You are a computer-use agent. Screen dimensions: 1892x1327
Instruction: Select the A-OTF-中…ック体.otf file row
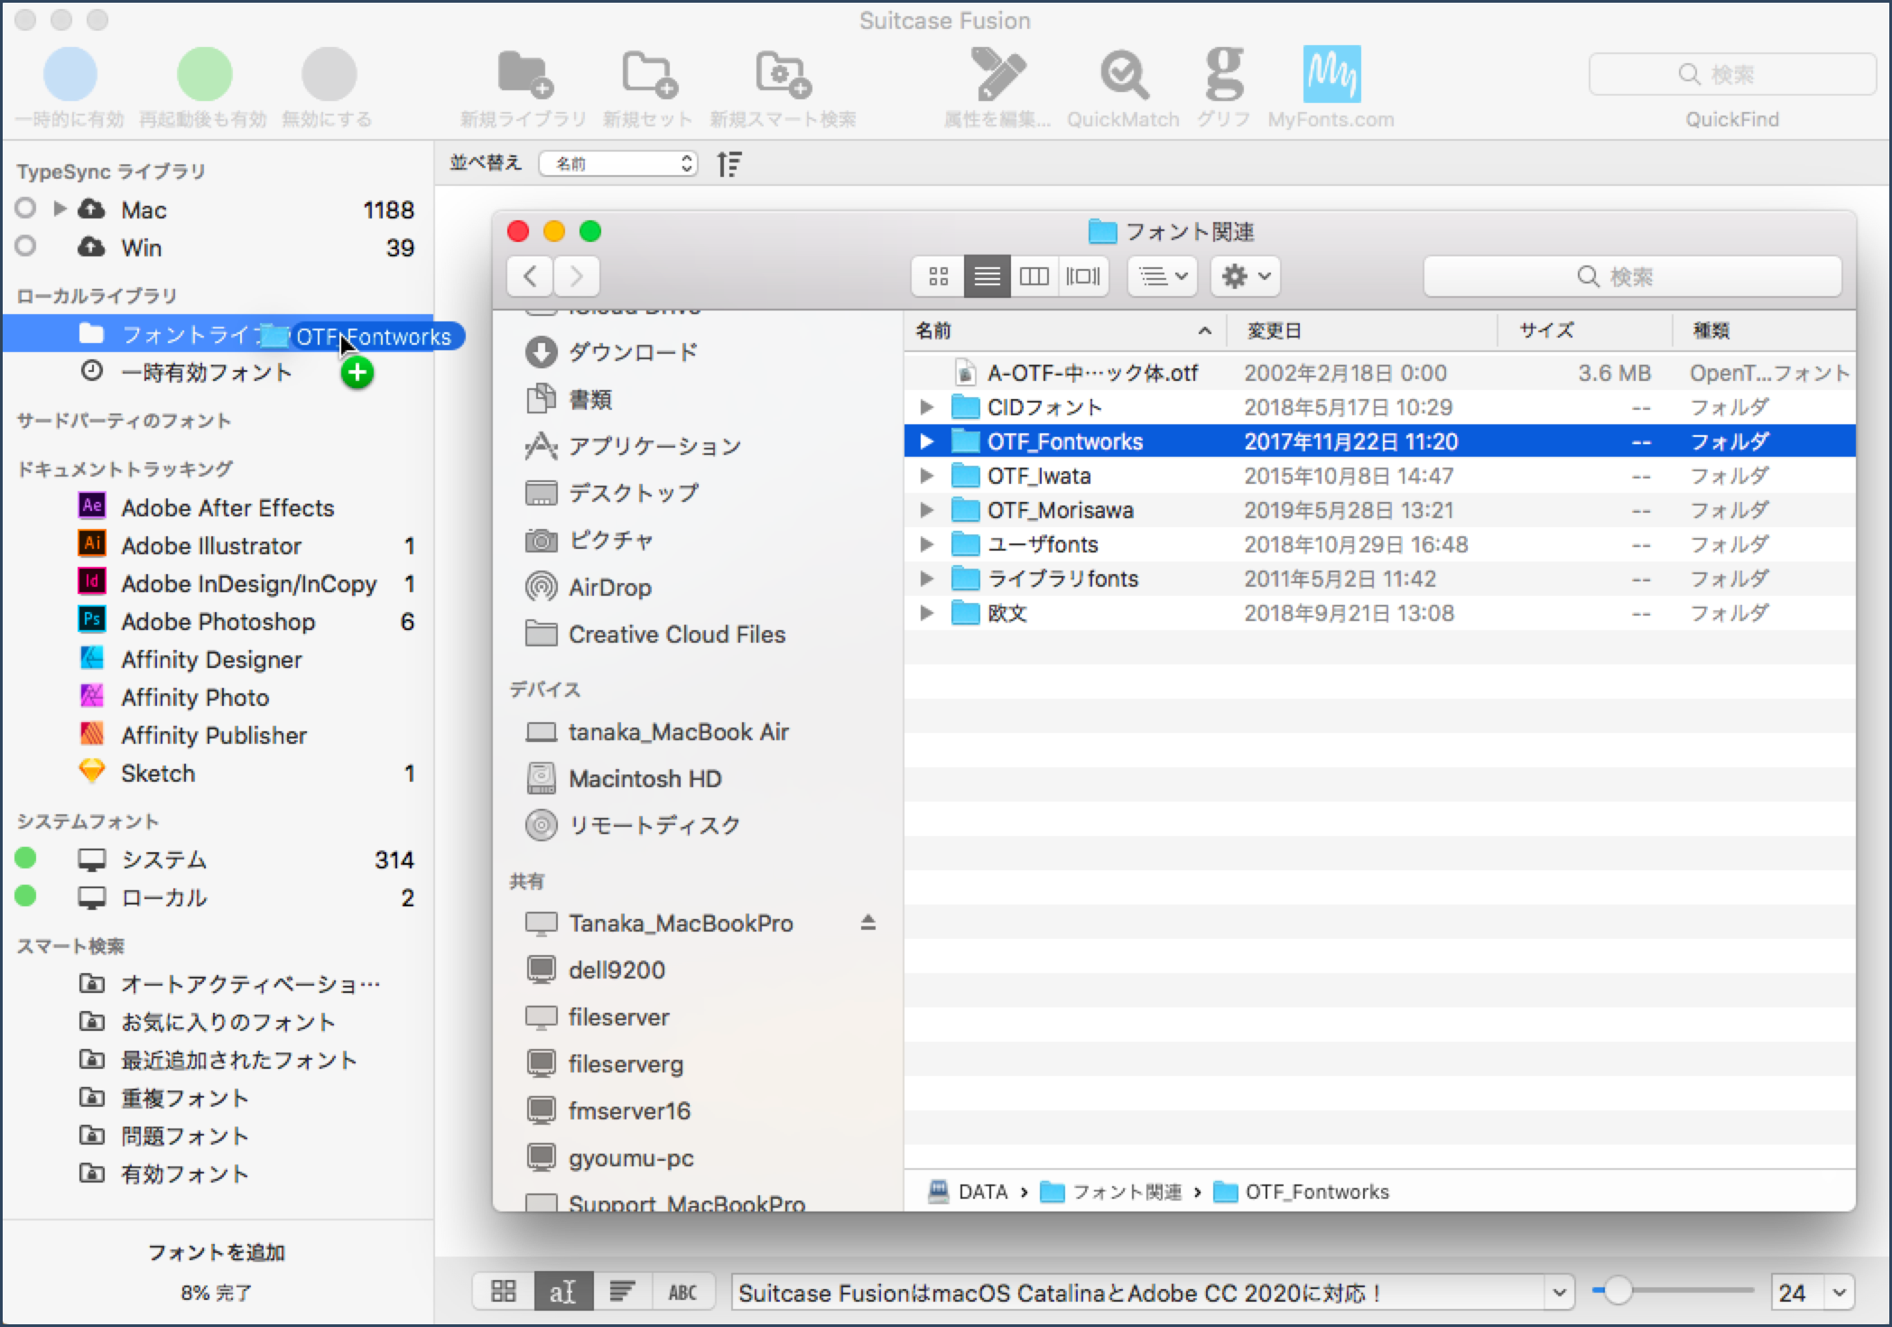(1379, 373)
